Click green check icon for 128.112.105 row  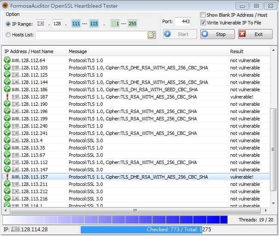coord(7,68)
